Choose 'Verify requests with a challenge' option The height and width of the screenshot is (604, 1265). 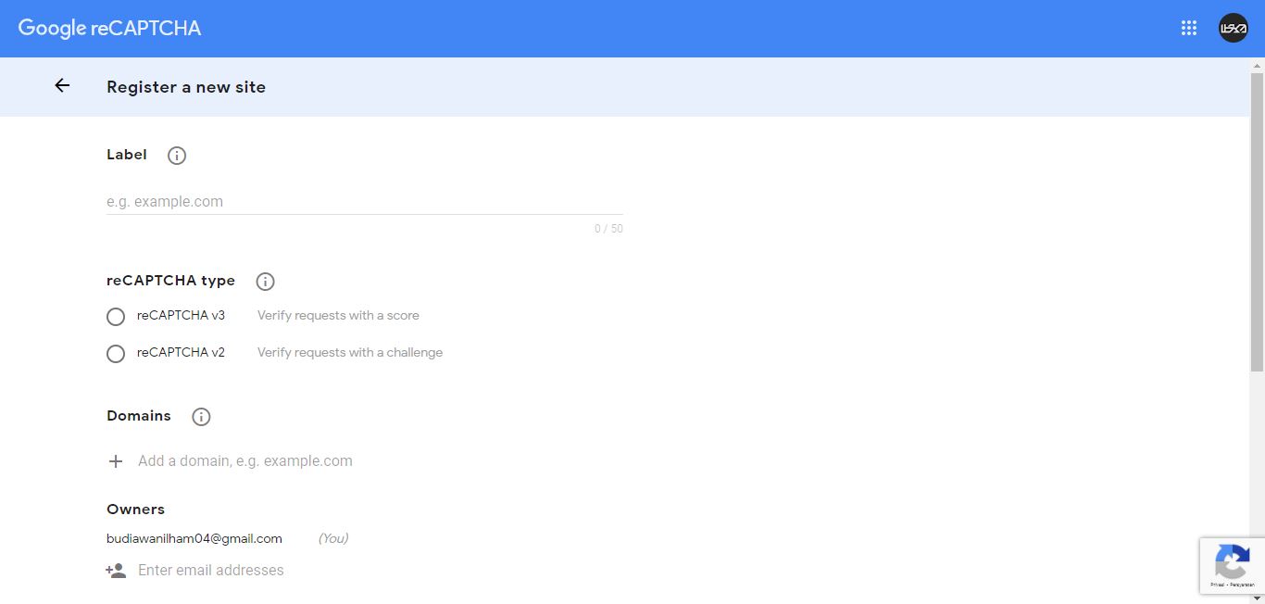pyautogui.click(x=350, y=352)
